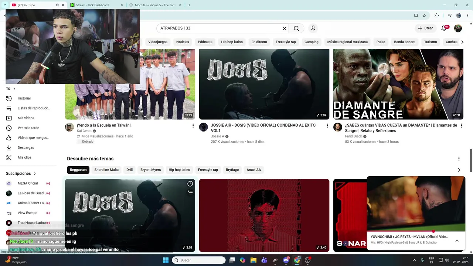
Task: Clear the search text with the X icon
Action: click(x=285, y=28)
